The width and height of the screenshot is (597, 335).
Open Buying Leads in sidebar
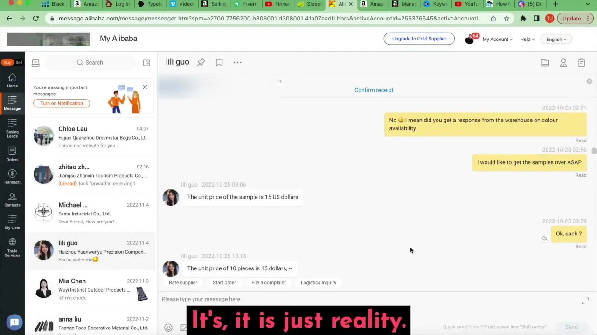12,128
